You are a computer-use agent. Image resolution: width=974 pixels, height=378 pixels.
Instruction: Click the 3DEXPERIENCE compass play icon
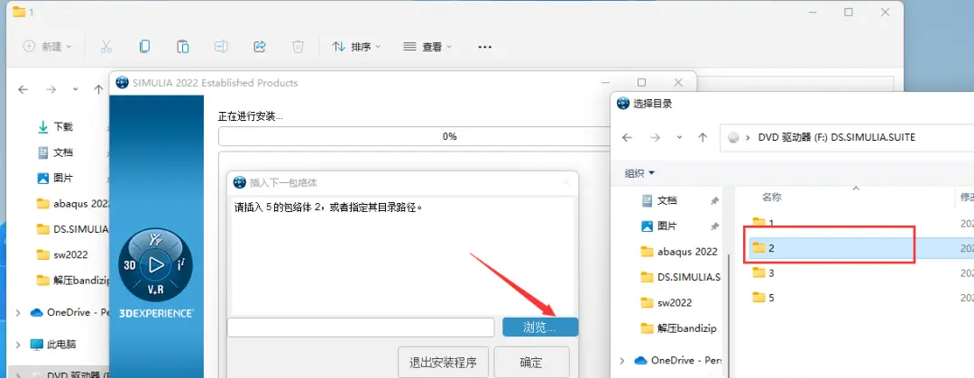coord(155,265)
